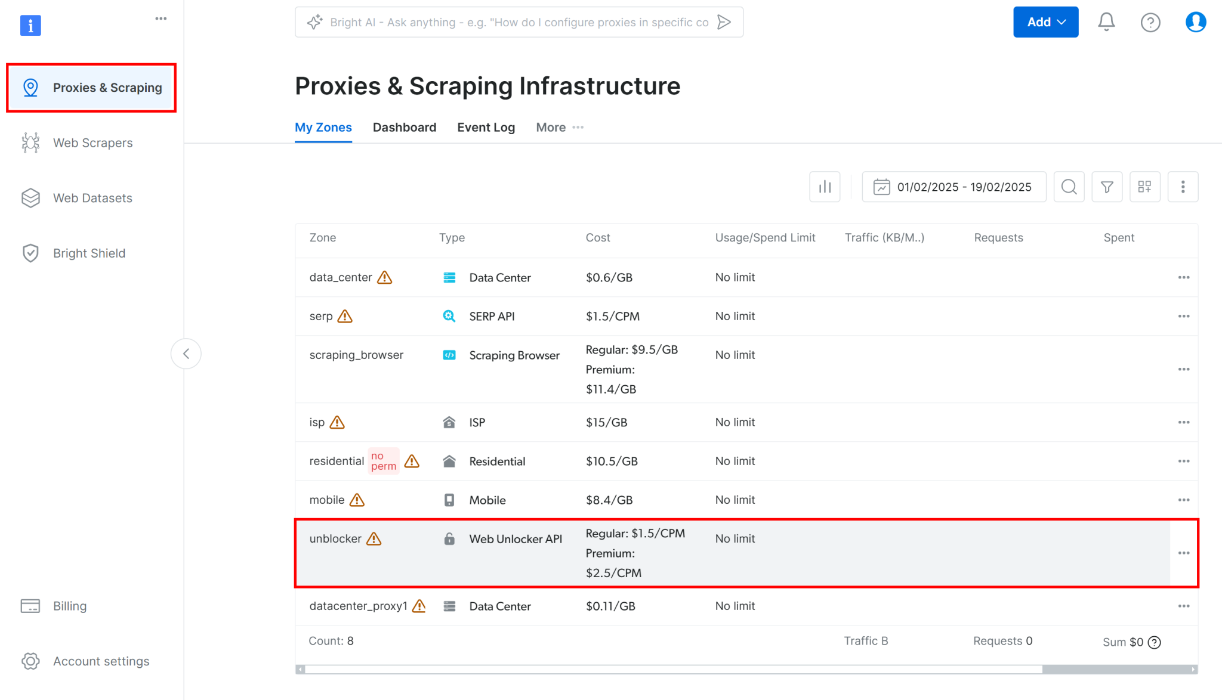Open the help menu

tap(1150, 21)
